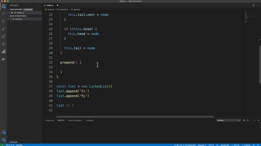
Task: Click the LF end-of-line indicator
Action: tap(217, 145)
